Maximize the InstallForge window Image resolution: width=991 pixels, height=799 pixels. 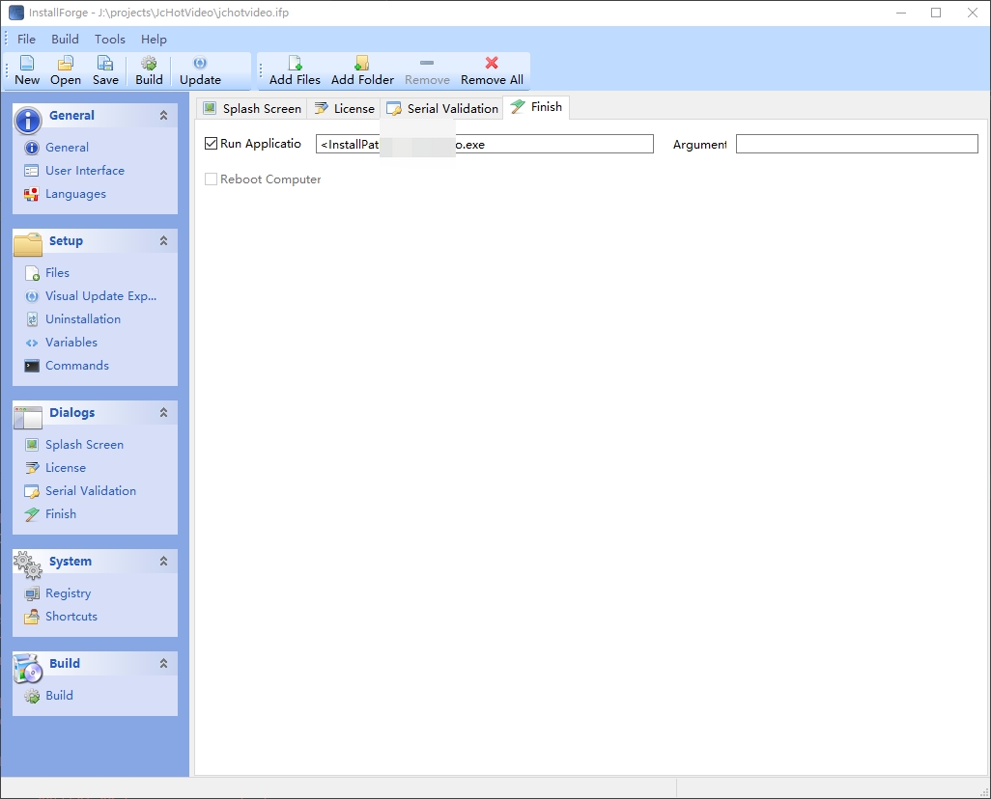pyautogui.click(x=936, y=13)
